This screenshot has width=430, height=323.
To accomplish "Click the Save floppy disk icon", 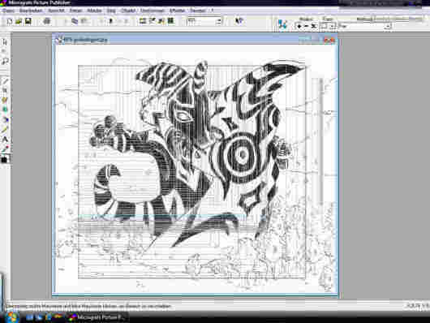I will (x=28, y=21).
